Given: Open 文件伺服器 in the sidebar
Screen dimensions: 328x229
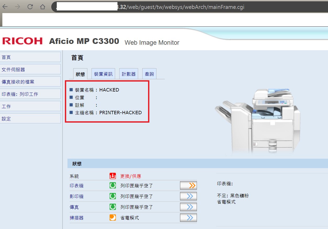Looking at the screenshot, I should [30, 69].
